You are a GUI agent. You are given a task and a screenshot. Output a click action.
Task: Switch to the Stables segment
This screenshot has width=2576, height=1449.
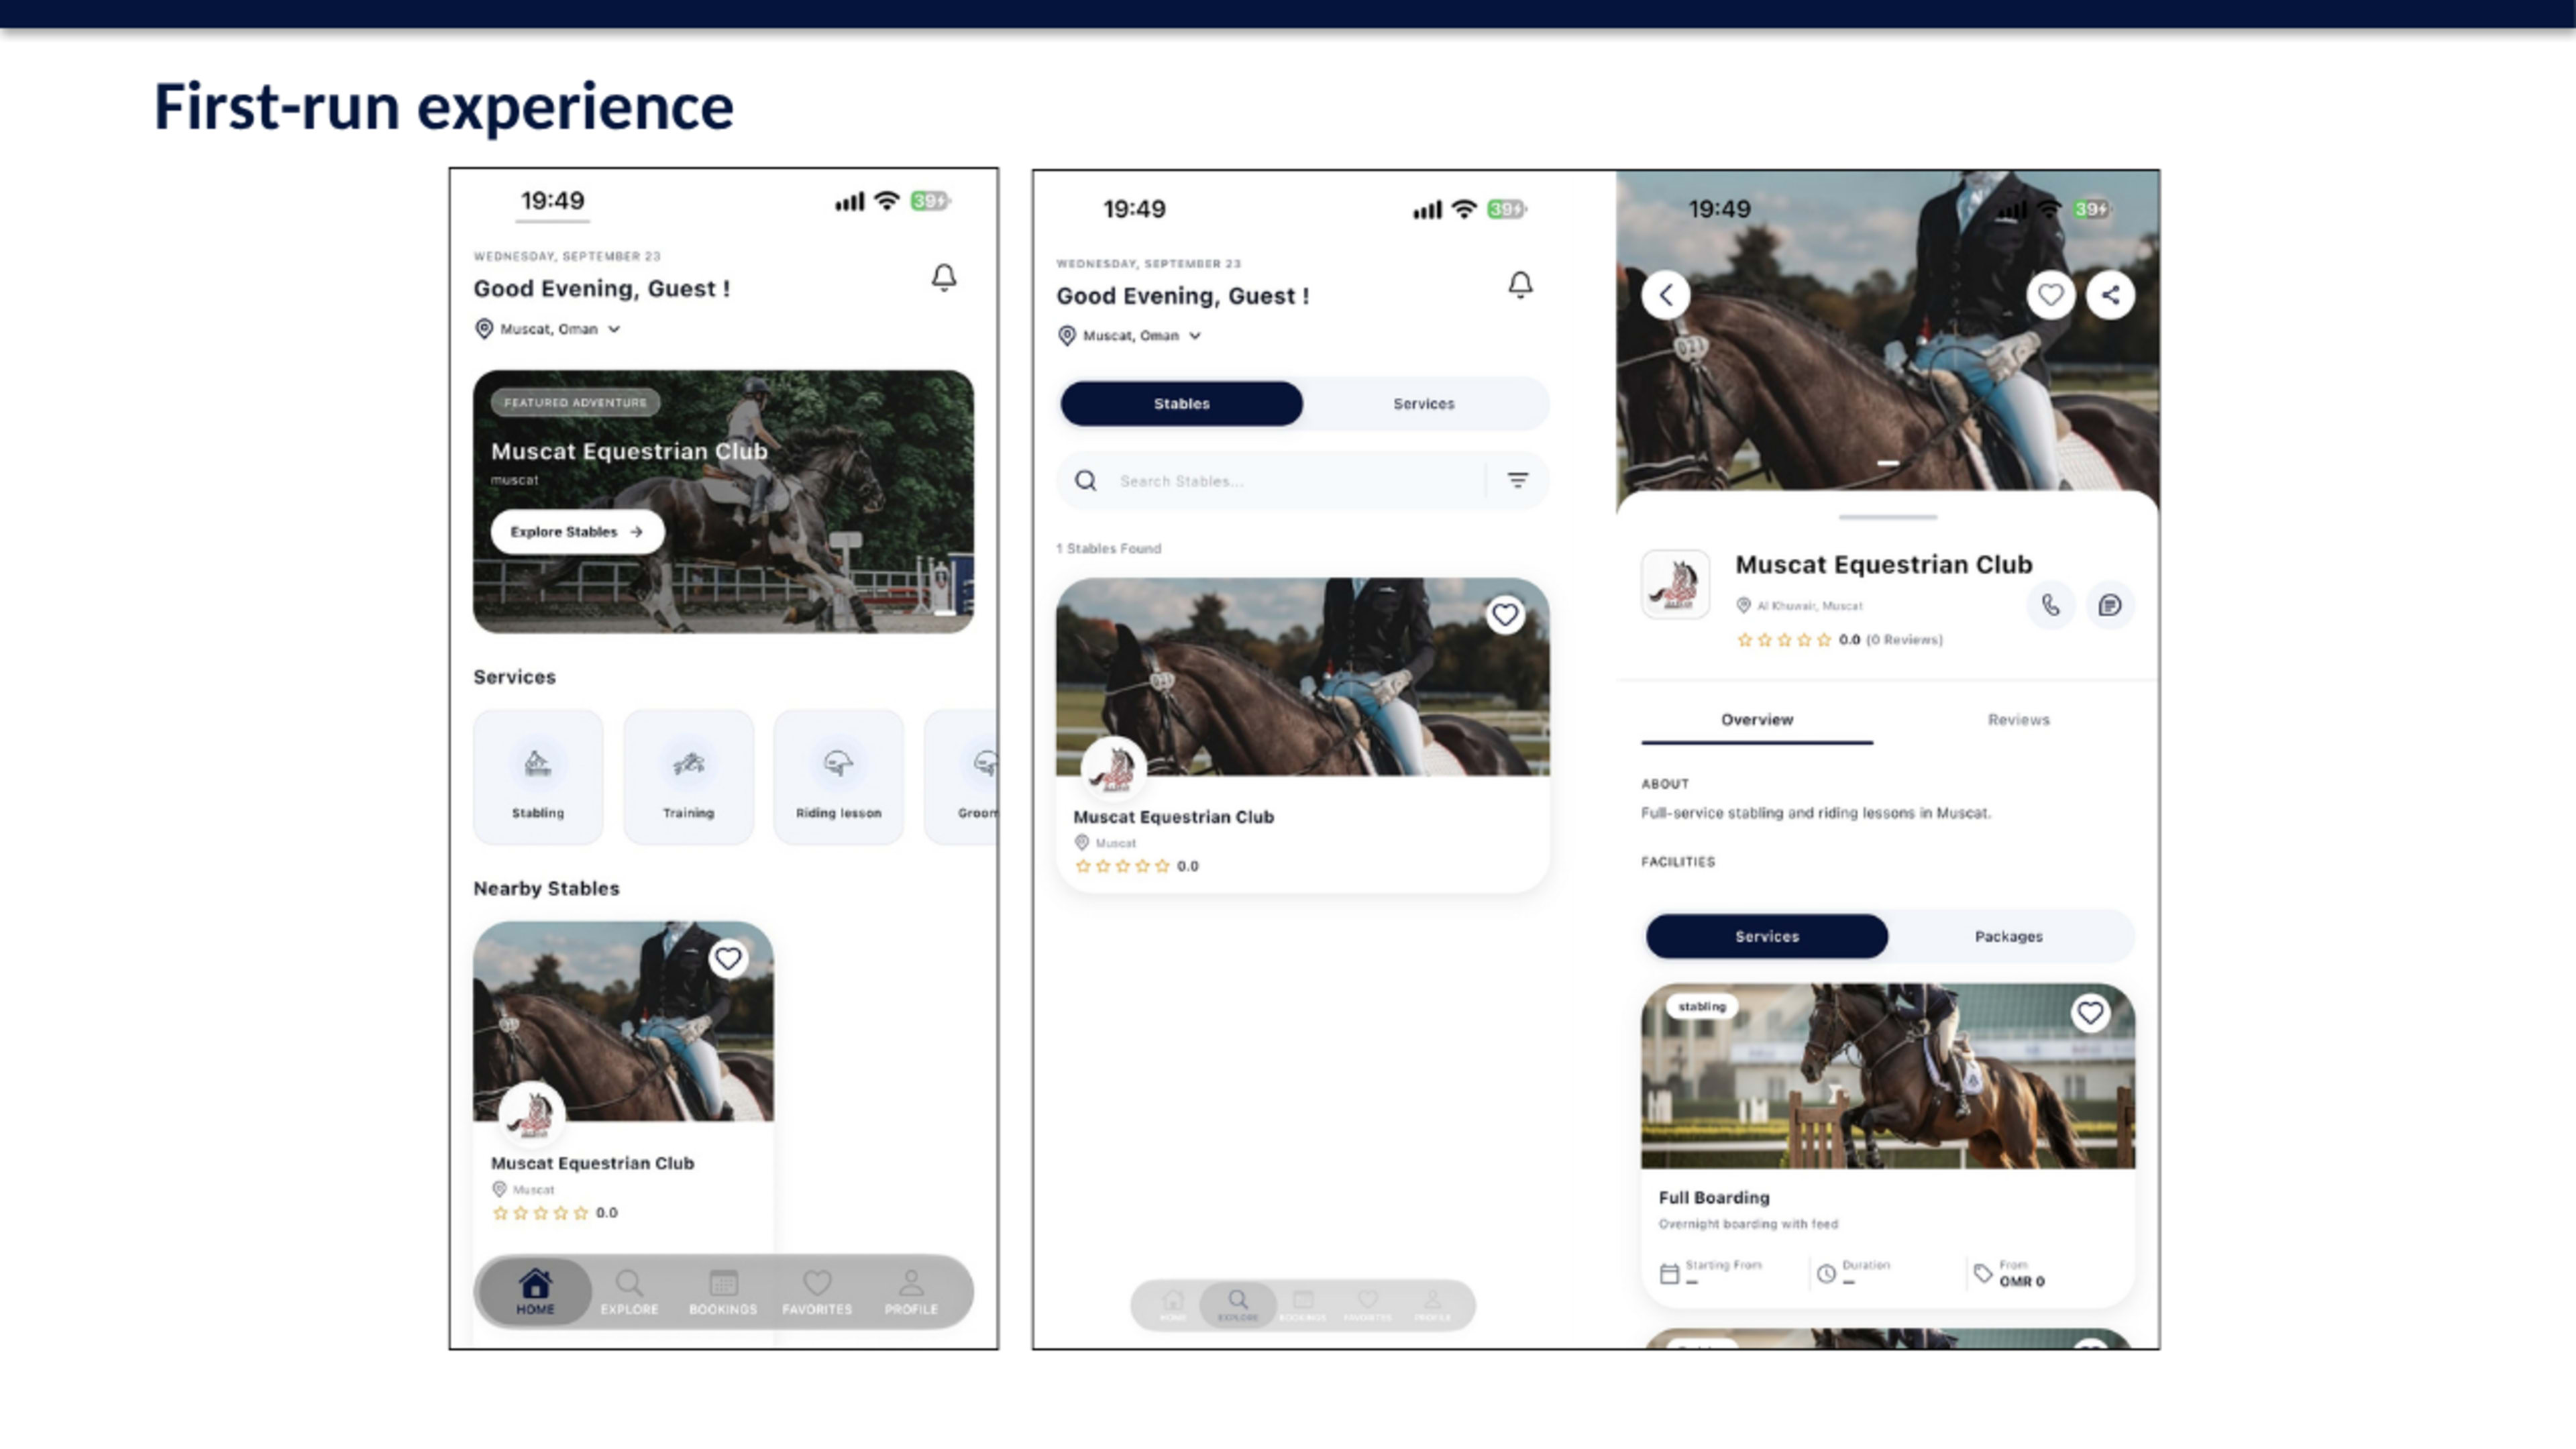click(x=1181, y=404)
